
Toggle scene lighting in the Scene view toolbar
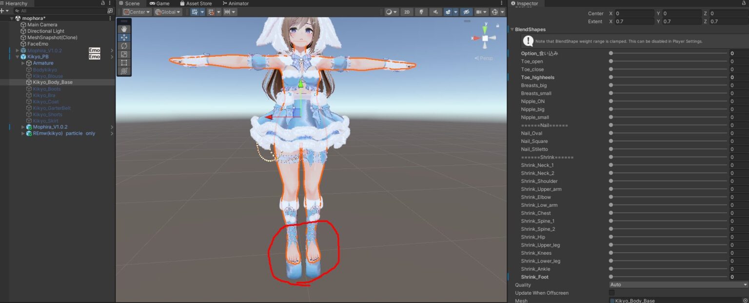(x=421, y=12)
